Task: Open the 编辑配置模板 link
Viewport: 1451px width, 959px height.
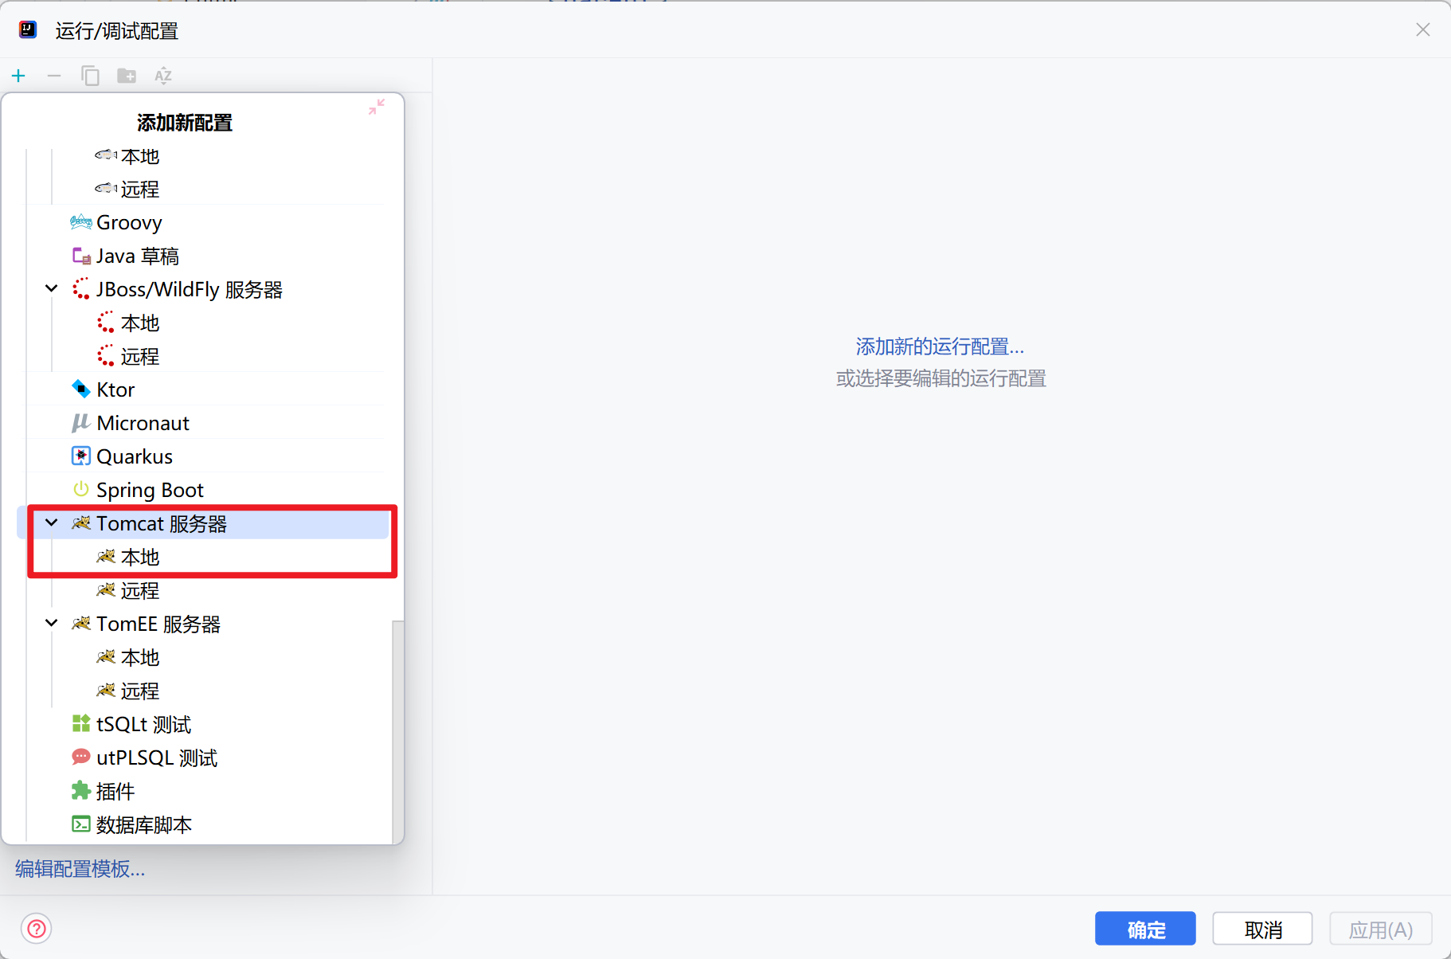Action: tap(80, 868)
